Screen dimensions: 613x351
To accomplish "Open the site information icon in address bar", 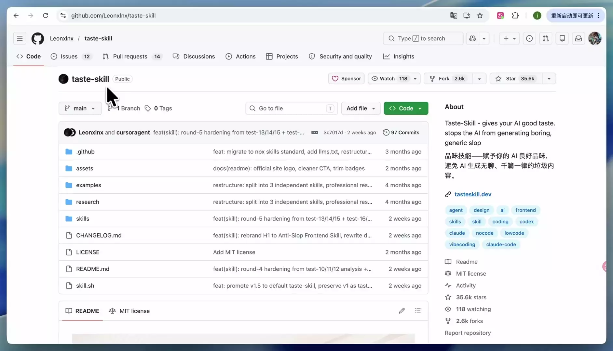I will tap(63, 16).
